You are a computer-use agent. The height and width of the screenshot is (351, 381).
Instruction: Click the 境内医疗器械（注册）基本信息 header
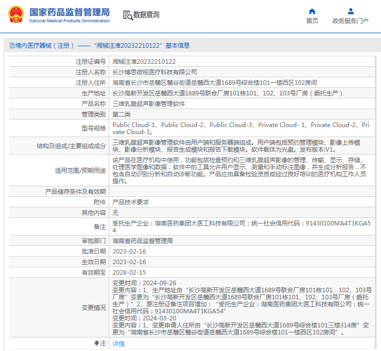pyautogui.click(x=100, y=46)
